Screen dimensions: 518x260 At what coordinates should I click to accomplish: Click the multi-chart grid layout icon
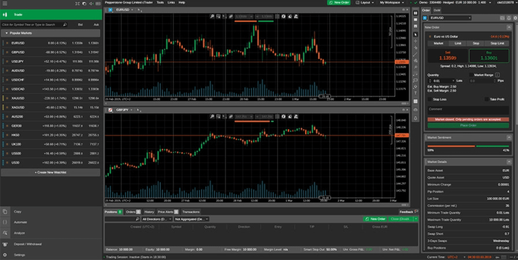coord(416,13)
